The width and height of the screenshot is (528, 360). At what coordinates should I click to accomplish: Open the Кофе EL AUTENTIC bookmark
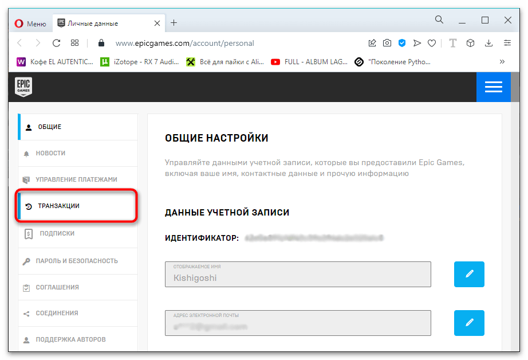[55, 62]
